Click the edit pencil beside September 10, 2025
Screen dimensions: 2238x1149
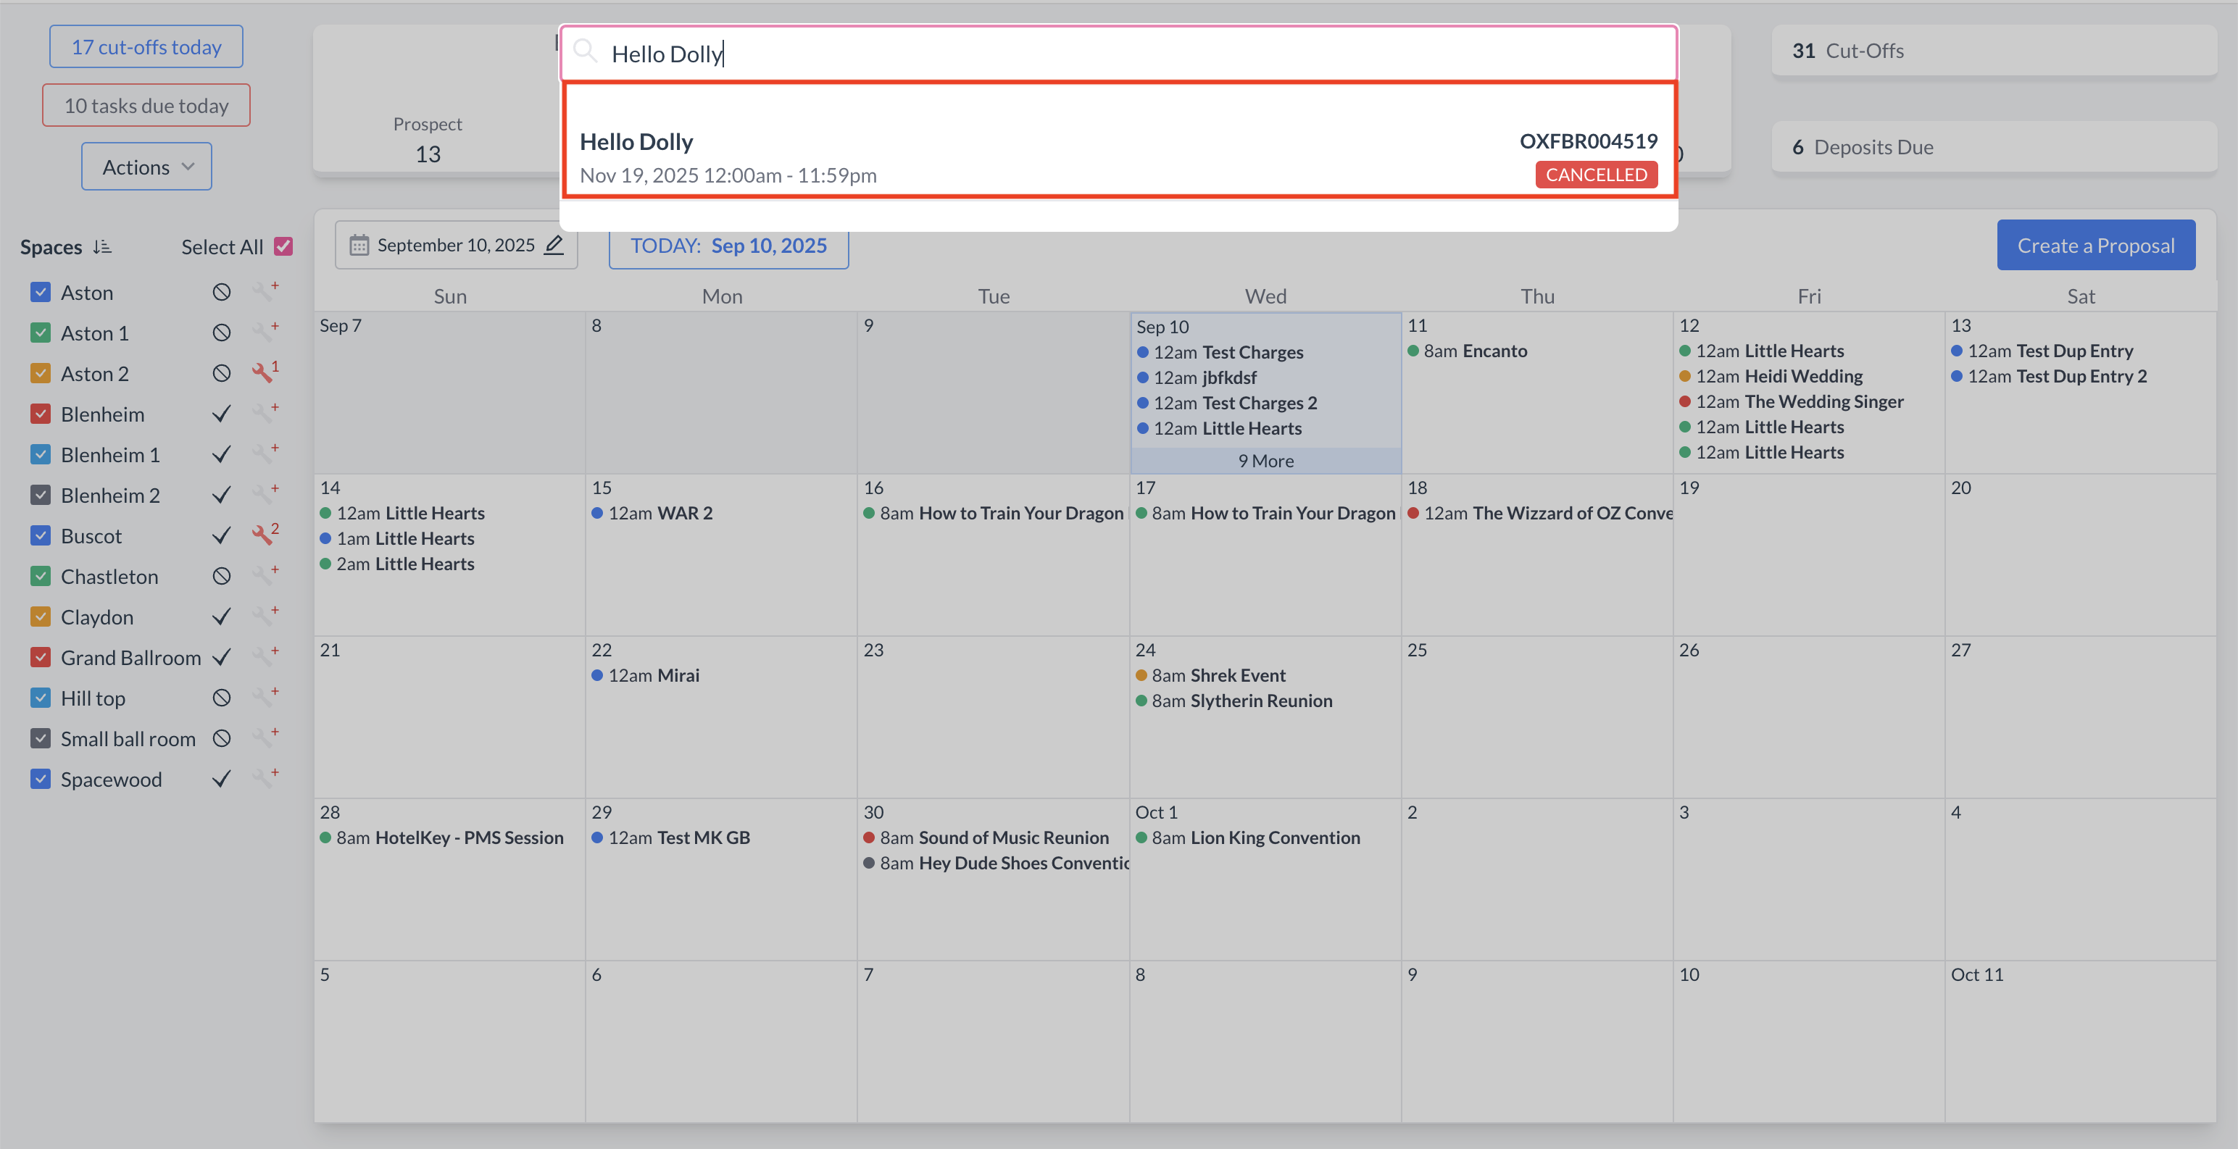coord(554,245)
